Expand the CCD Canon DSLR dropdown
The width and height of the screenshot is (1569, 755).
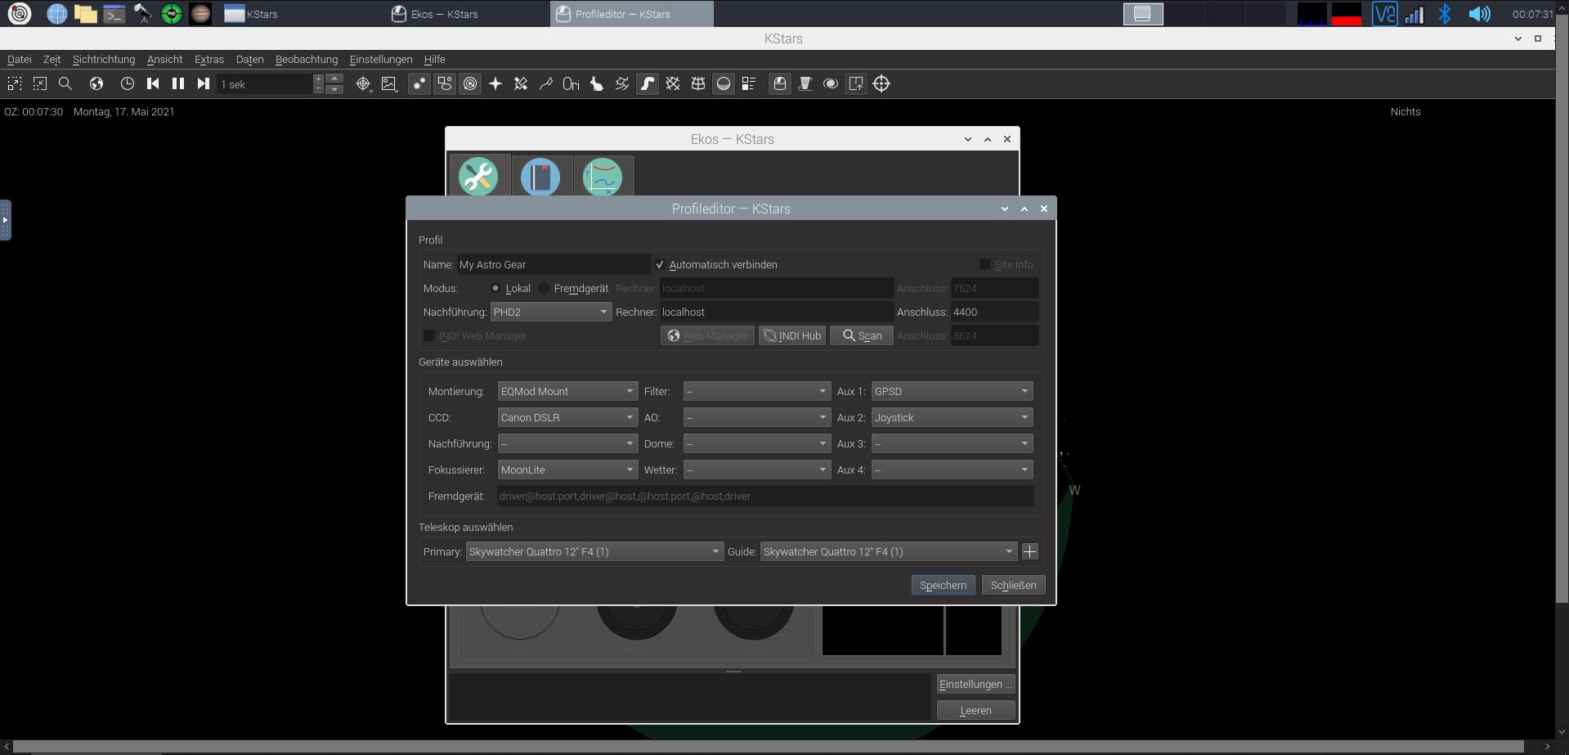[x=567, y=417]
